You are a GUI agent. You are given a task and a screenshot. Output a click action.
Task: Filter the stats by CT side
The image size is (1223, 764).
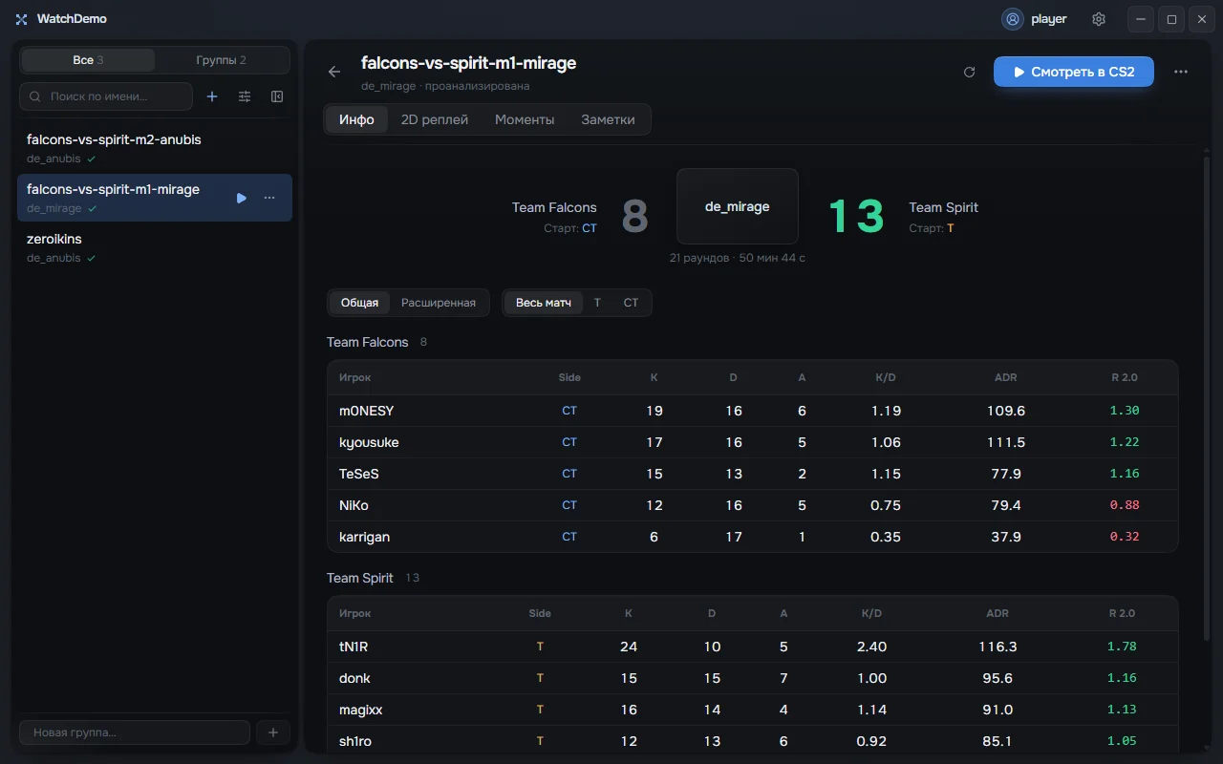(x=631, y=303)
